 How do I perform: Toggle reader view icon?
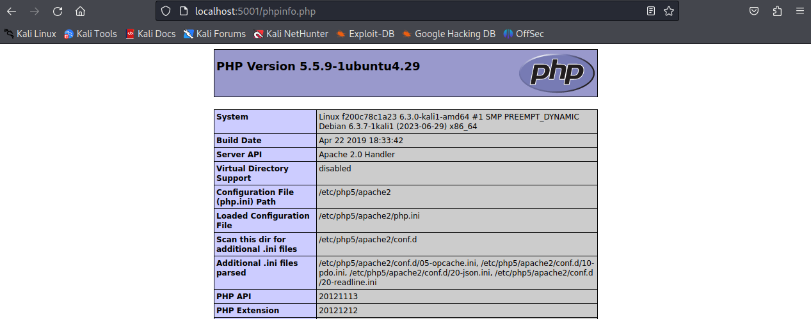pyautogui.click(x=651, y=11)
